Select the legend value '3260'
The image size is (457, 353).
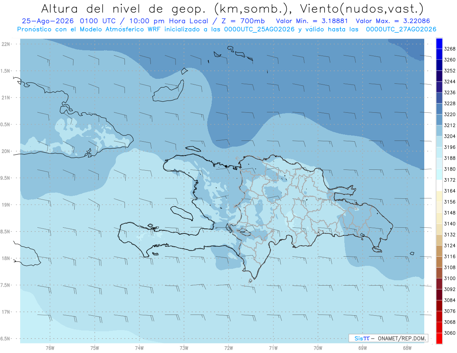click(450, 60)
